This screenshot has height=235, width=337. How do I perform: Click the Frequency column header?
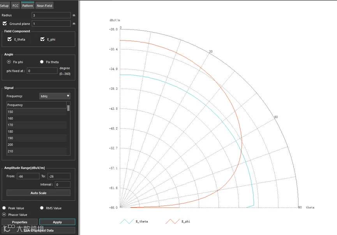click(x=37, y=105)
